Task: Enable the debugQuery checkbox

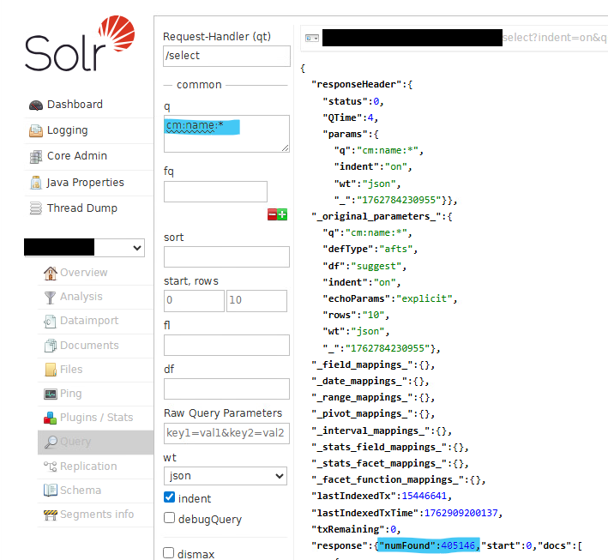Action: (170, 518)
